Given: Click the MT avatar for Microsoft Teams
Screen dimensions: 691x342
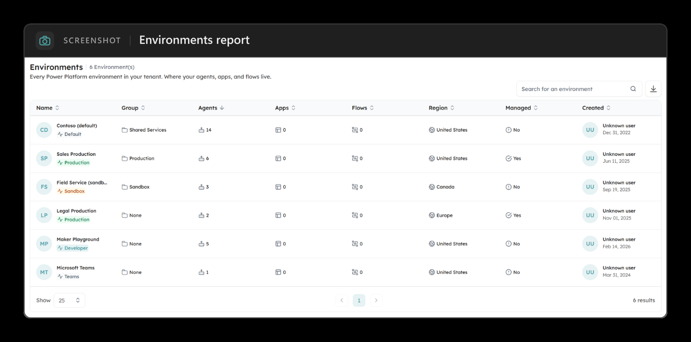Looking at the screenshot, I should coord(44,272).
